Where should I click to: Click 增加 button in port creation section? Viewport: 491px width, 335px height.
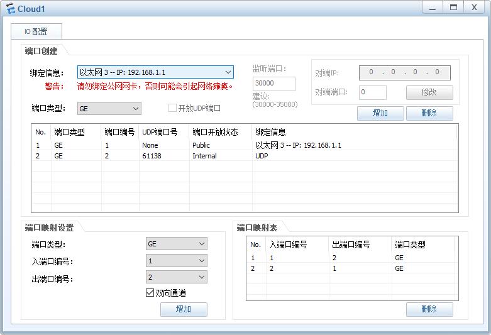click(x=380, y=113)
